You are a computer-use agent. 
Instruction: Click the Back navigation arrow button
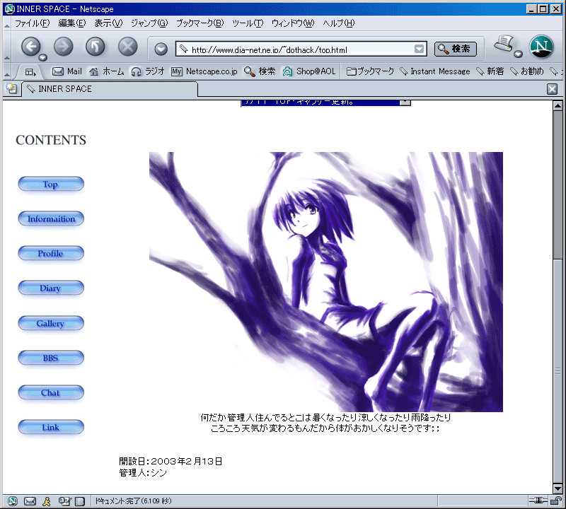(x=30, y=47)
